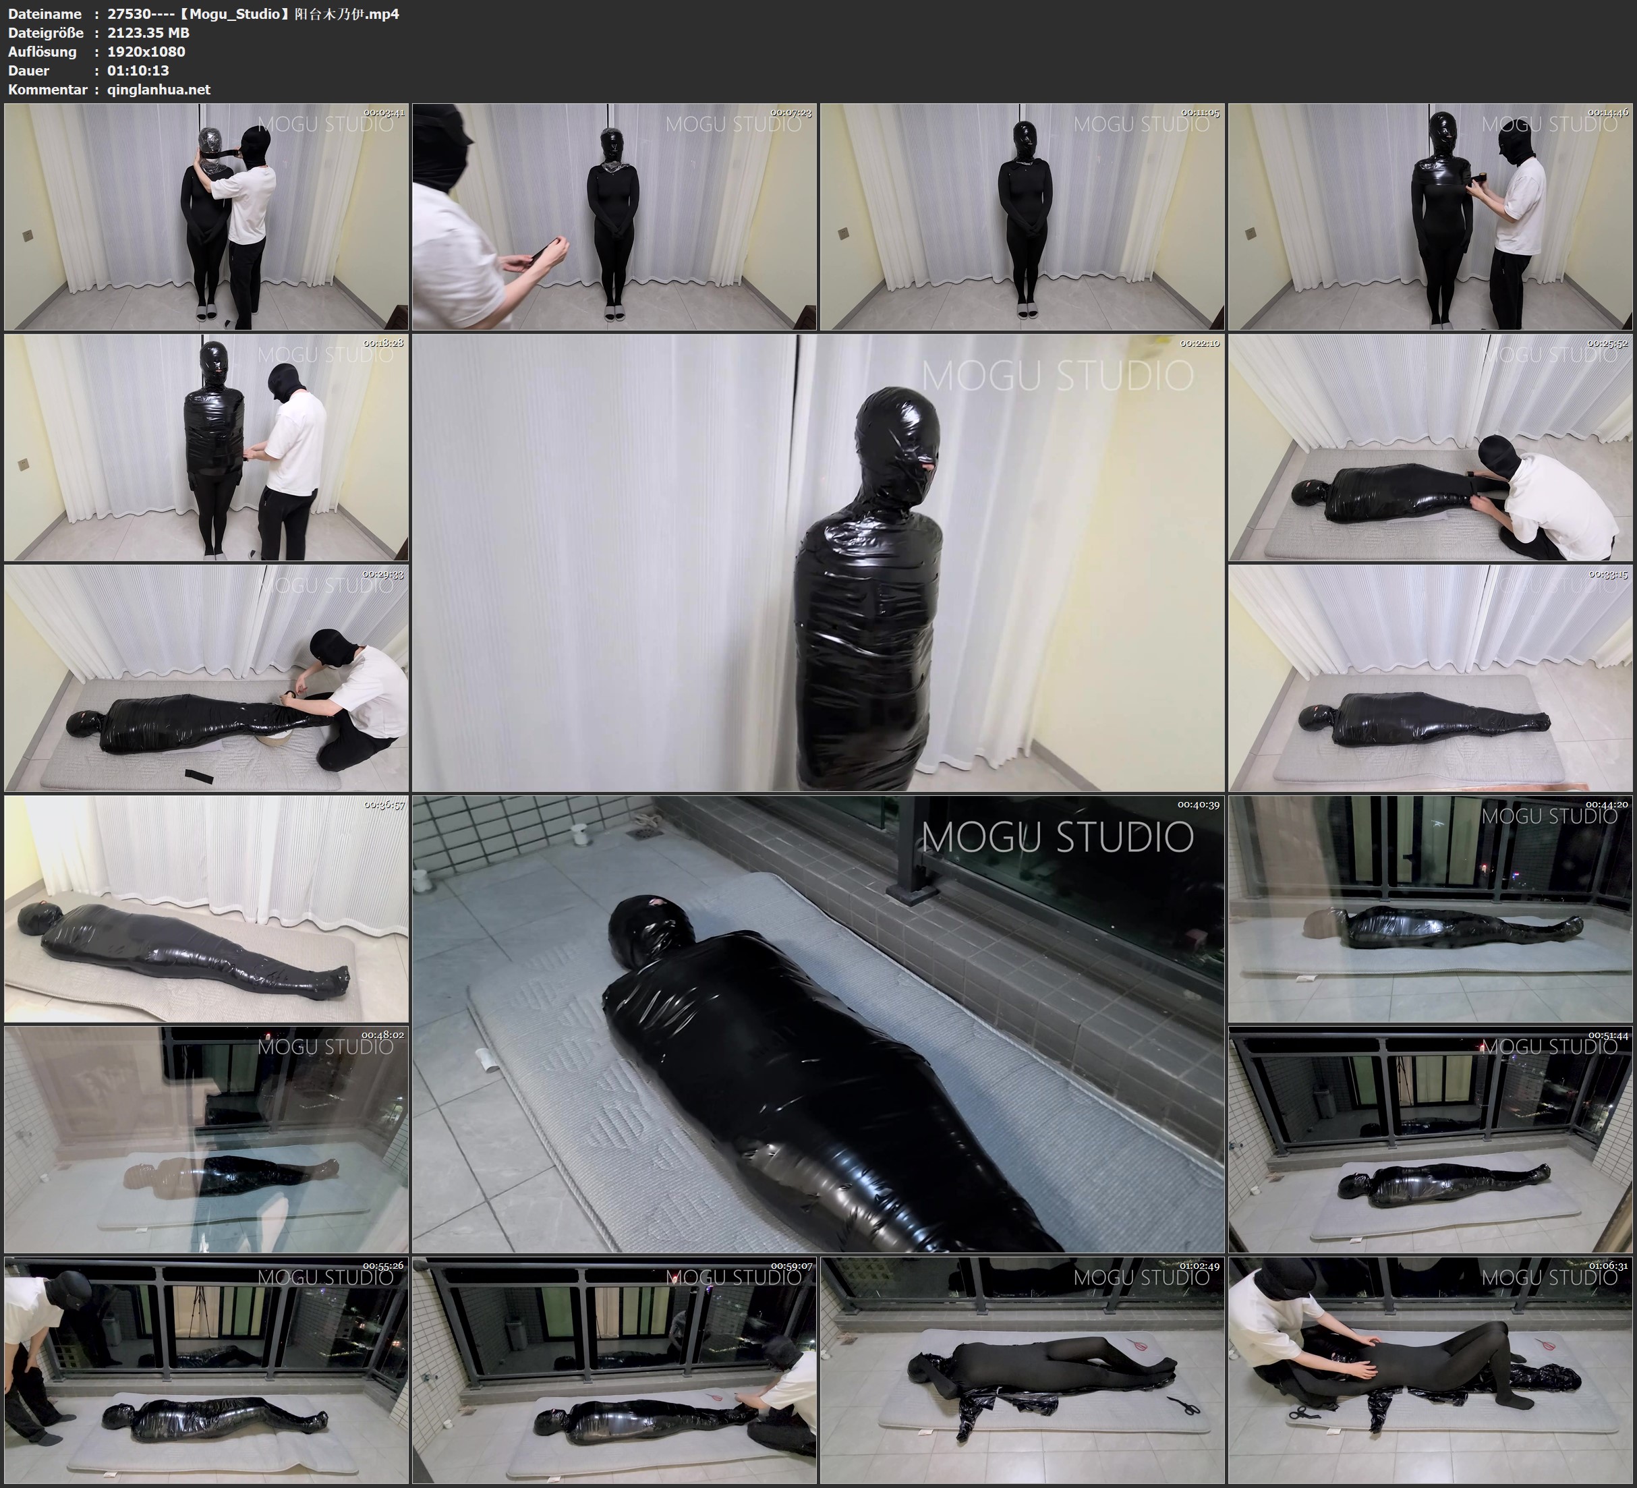
Task: Open the frame marked 00:25:52
Action: click(1431, 447)
